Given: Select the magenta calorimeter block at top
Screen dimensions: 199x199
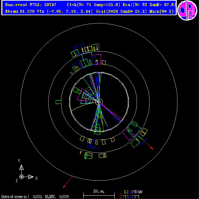Looking at the screenshot, I should click(x=96, y=59).
